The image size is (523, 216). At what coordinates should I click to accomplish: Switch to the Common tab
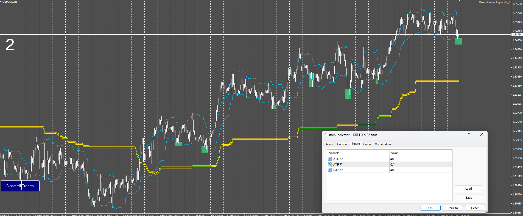pos(343,144)
